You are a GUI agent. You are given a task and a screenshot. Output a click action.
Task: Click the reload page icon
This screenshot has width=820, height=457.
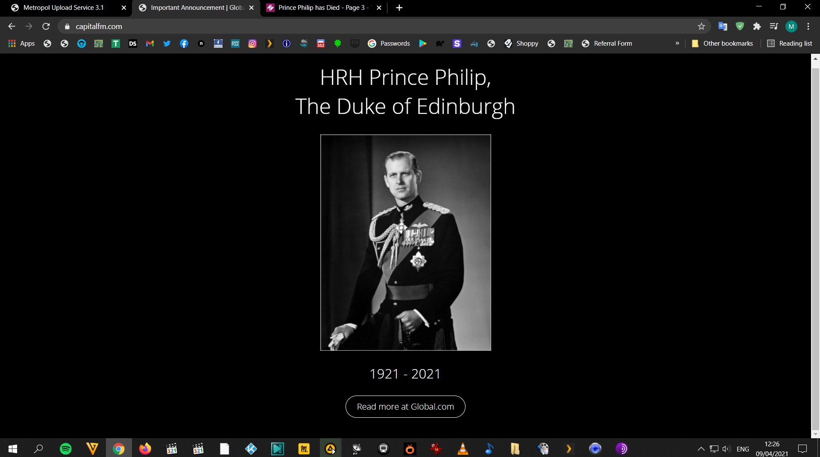46,26
